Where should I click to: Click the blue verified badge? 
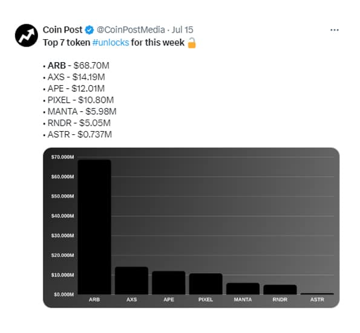click(90, 30)
